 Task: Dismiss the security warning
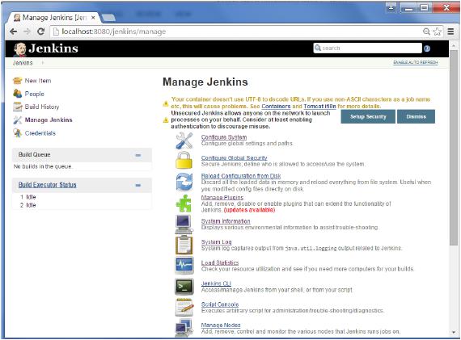coord(416,116)
